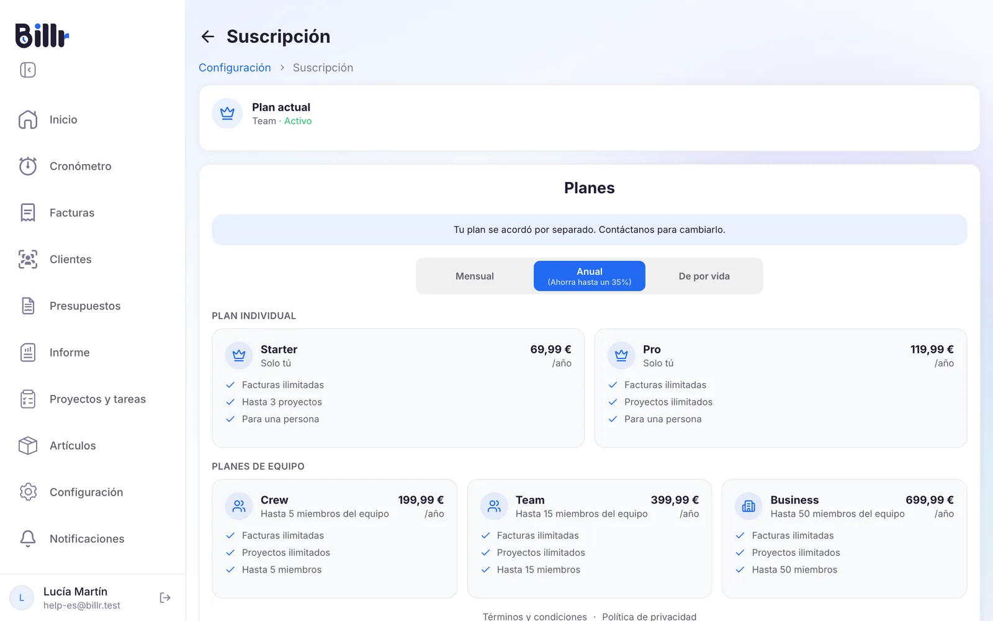Open the Configuración gear icon
Screen dimensions: 993x621
coord(28,492)
